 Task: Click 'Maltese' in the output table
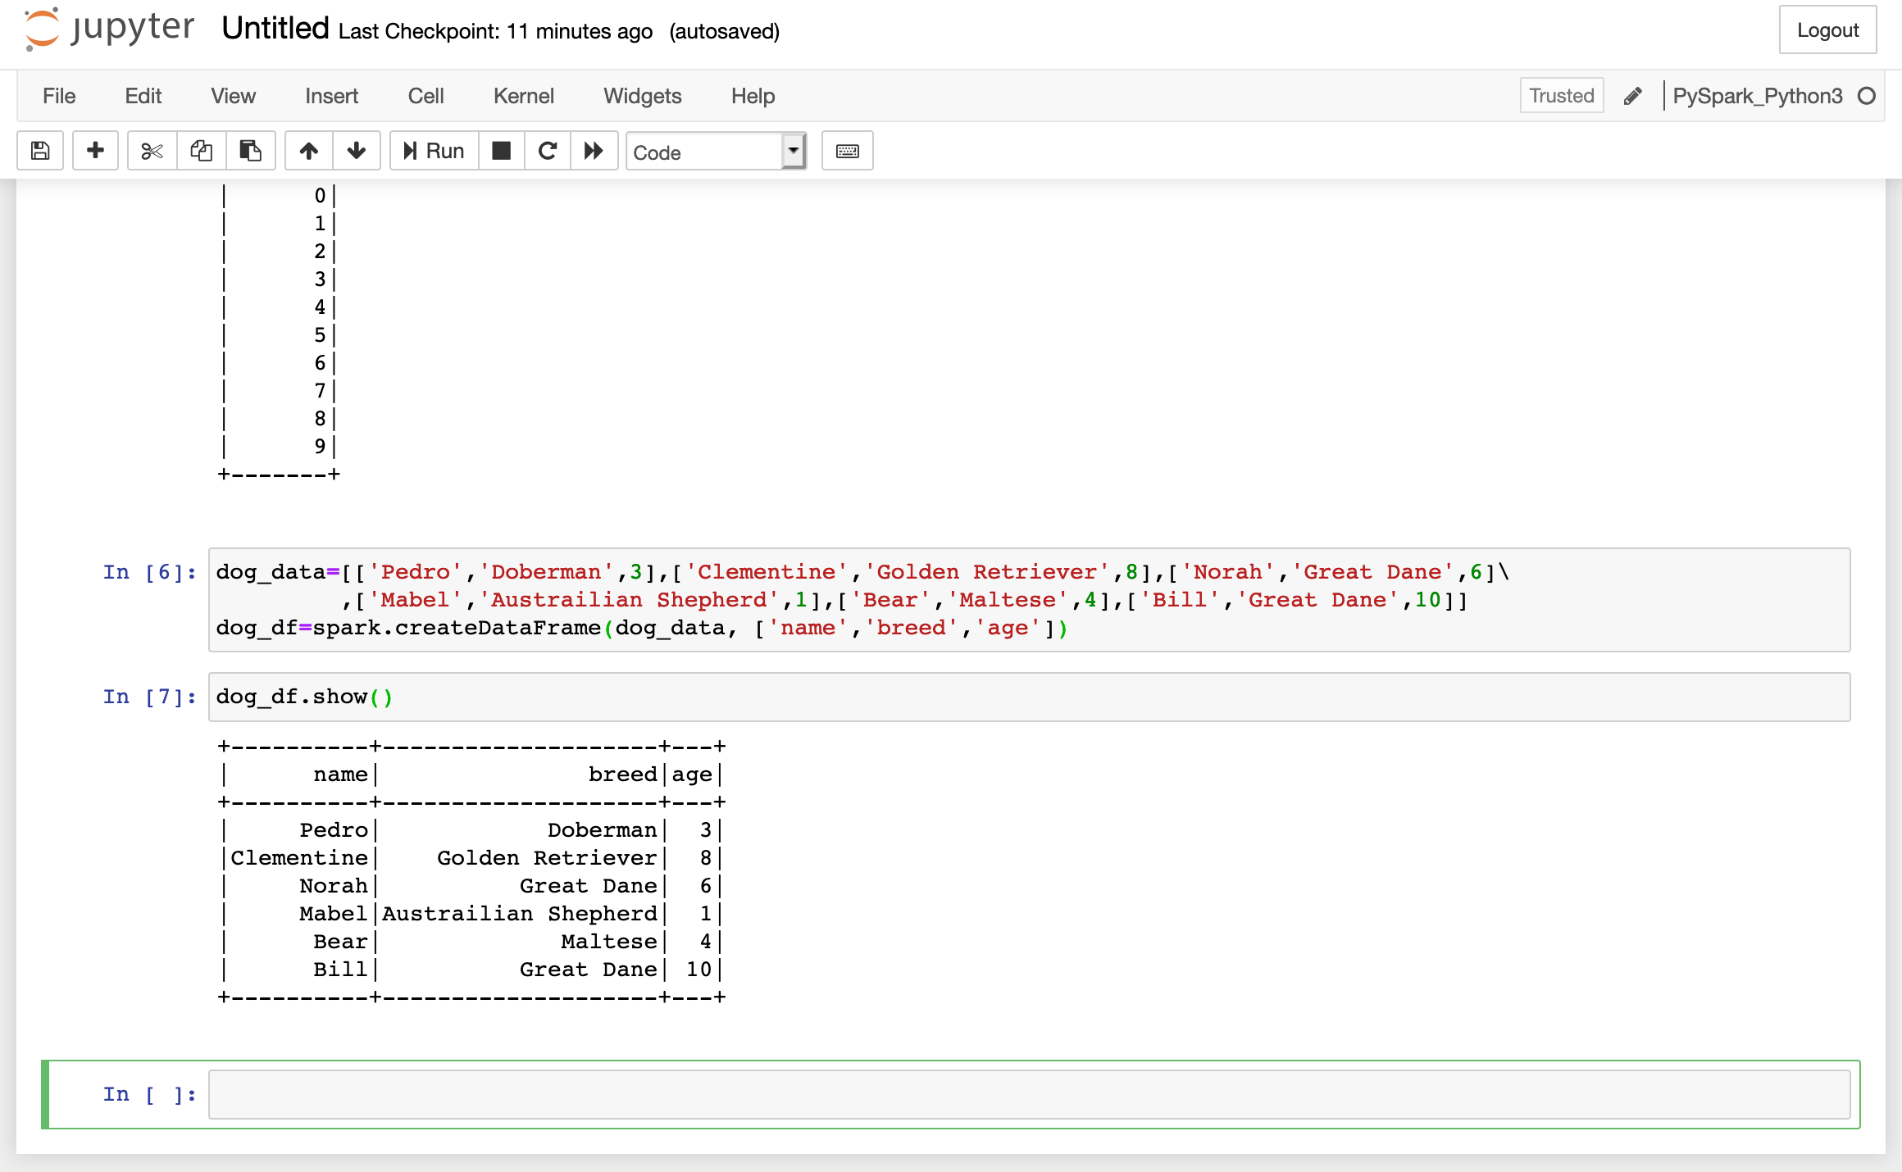[x=609, y=942]
